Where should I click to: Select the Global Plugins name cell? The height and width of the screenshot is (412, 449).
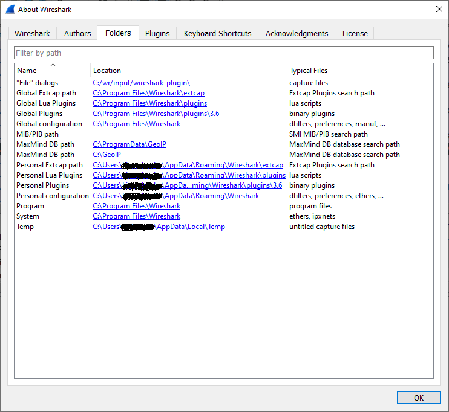[x=39, y=114]
